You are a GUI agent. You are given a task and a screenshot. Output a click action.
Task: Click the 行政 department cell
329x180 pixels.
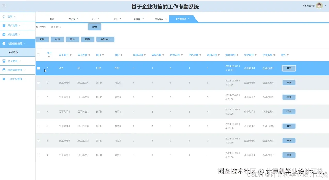pos(98,68)
